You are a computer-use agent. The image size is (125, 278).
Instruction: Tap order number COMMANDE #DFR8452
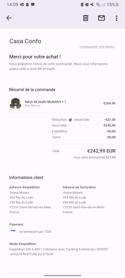[97, 47]
